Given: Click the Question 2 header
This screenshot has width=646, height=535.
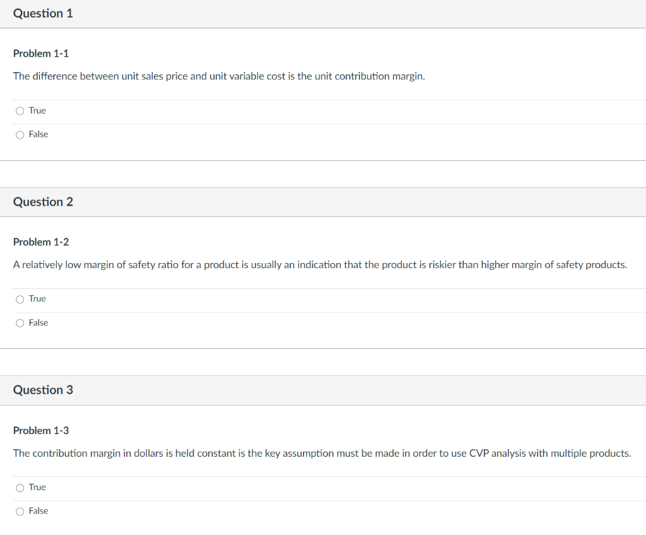Looking at the screenshot, I should (43, 202).
